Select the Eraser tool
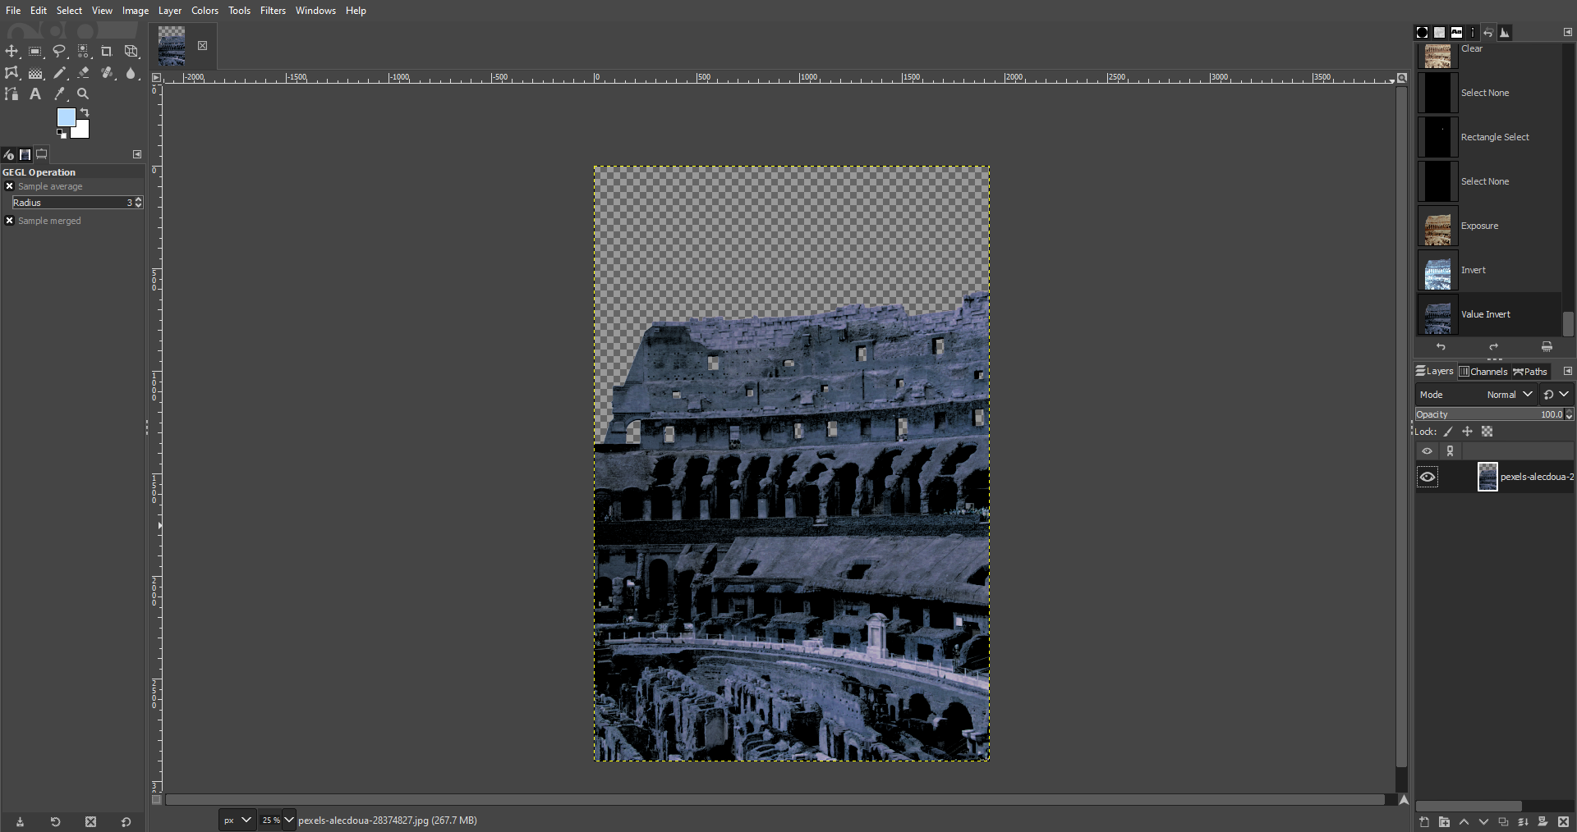1577x832 pixels. pyautogui.click(x=83, y=73)
